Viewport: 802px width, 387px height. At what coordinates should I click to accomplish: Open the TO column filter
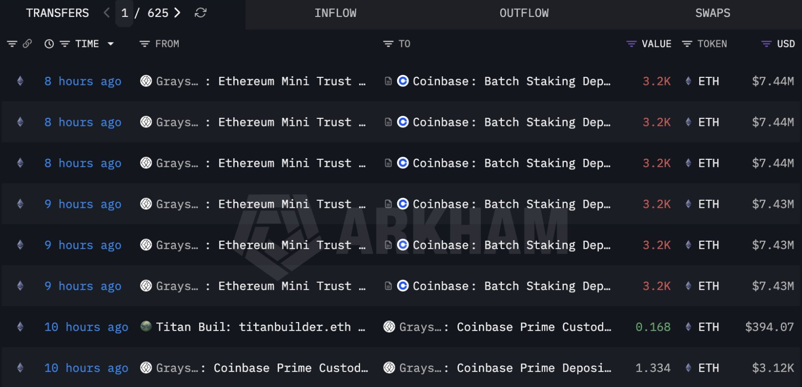coord(388,44)
